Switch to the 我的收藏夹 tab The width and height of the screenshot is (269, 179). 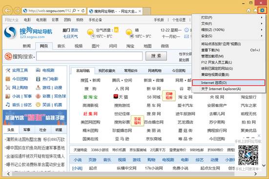(x=107, y=70)
